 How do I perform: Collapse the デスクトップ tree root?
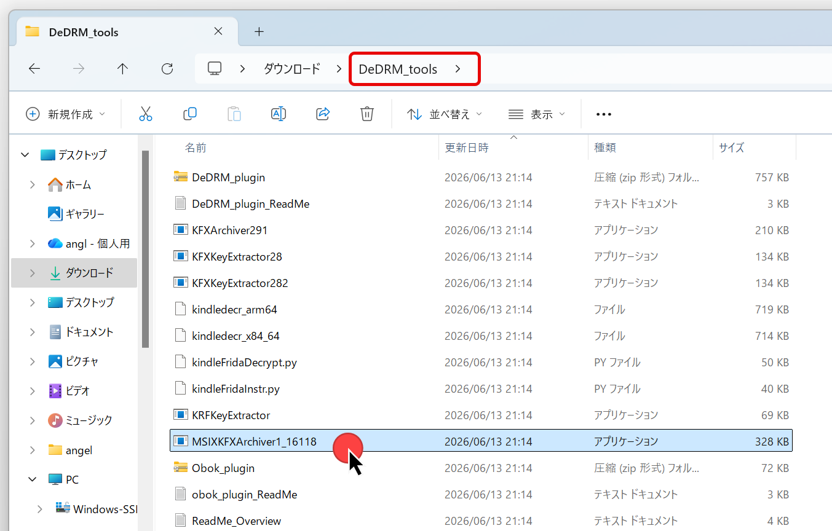(25, 155)
